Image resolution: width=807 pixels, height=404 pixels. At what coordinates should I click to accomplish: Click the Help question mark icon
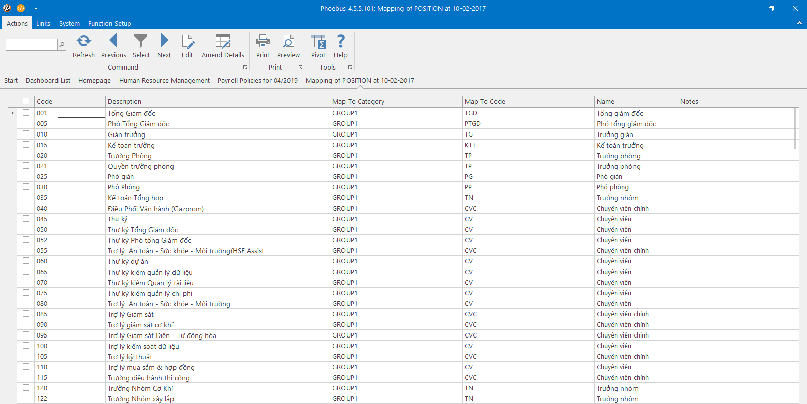pyautogui.click(x=341, y=41)
